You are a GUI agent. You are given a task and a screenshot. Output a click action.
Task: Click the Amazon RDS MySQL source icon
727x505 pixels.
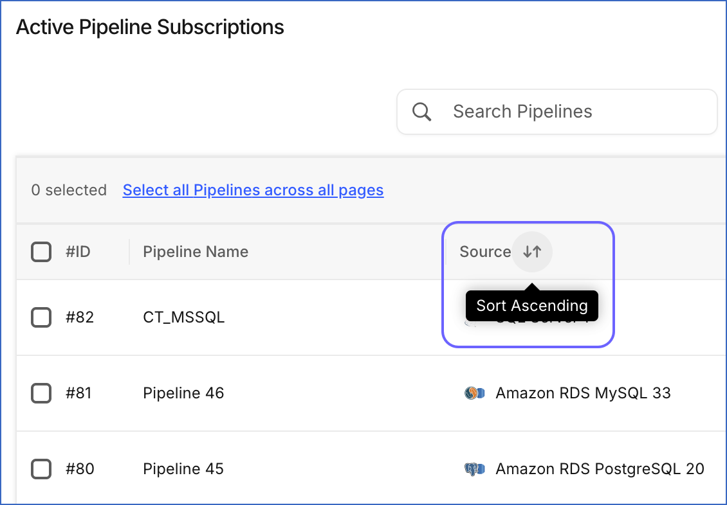(474, 393)
